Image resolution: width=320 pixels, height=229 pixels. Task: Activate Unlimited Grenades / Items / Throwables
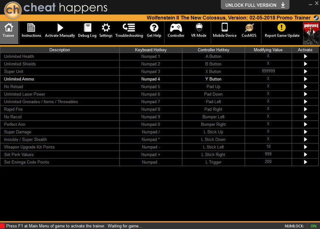tap(305, 102)
